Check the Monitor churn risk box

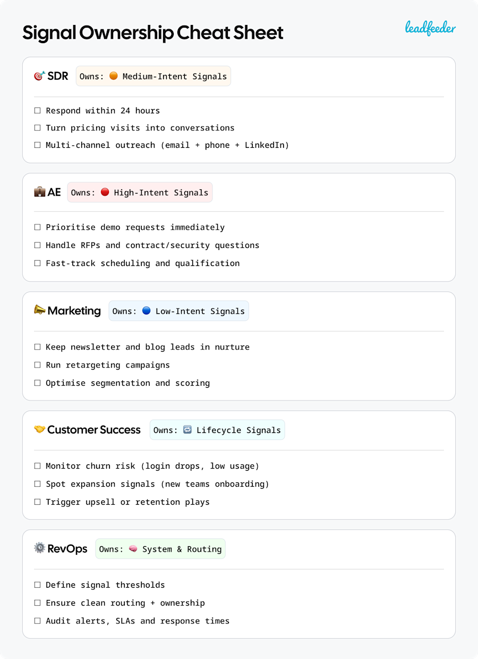[x=37, y=466]
